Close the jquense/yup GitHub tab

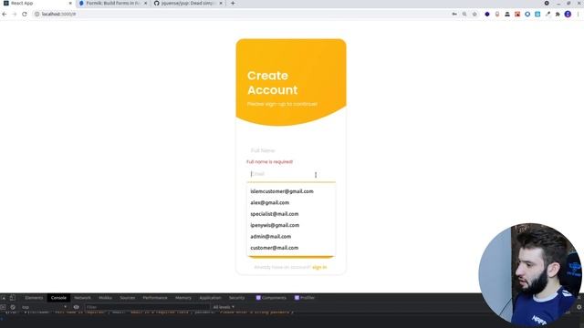pos(221,3)
